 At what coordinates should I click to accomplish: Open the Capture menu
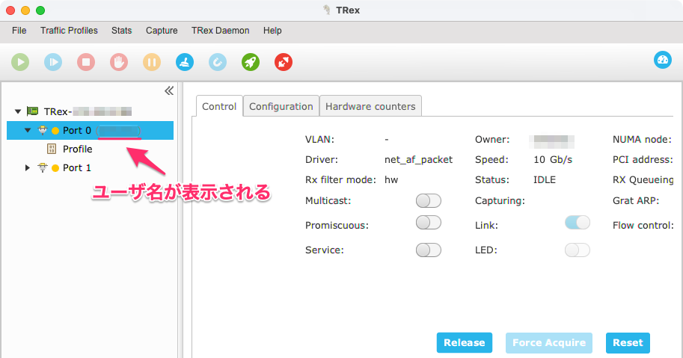pyautogui.click(x=162, y=31)
